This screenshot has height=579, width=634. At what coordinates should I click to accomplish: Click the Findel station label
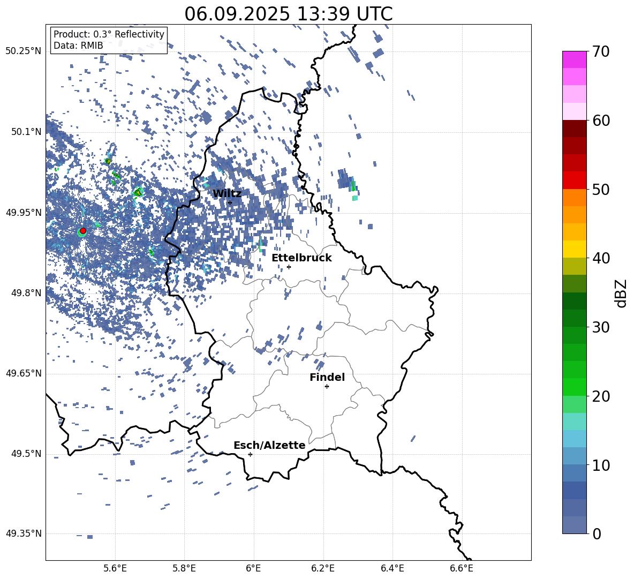(x=327, y=377)
